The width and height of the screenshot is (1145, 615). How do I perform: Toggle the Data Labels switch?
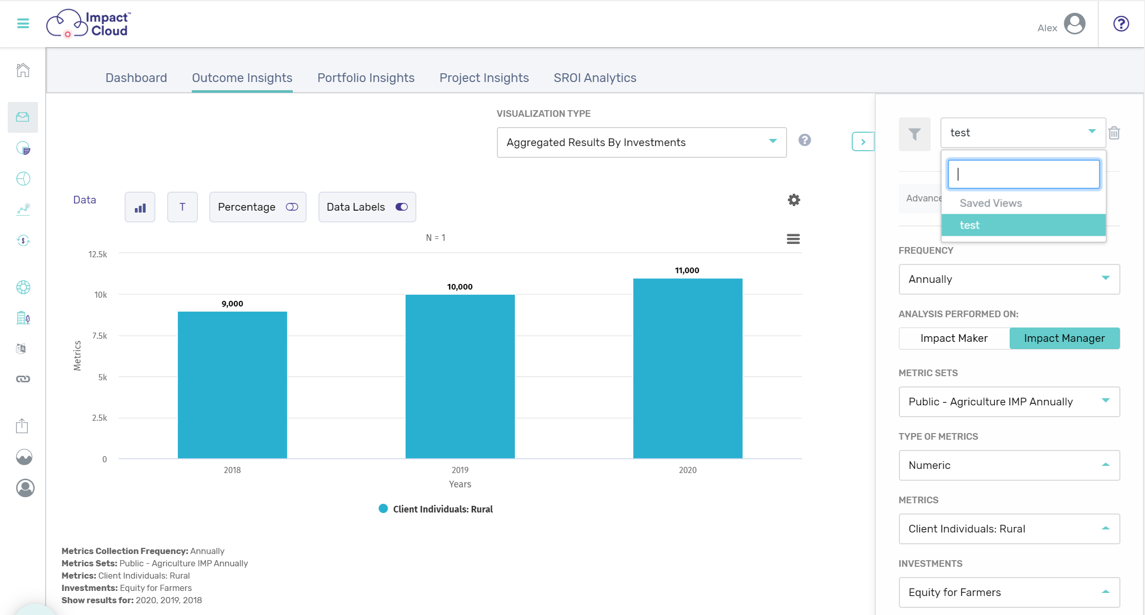(401, 207)
